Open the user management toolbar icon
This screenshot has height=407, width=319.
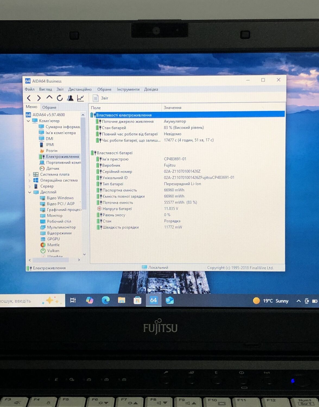(70, 98)
